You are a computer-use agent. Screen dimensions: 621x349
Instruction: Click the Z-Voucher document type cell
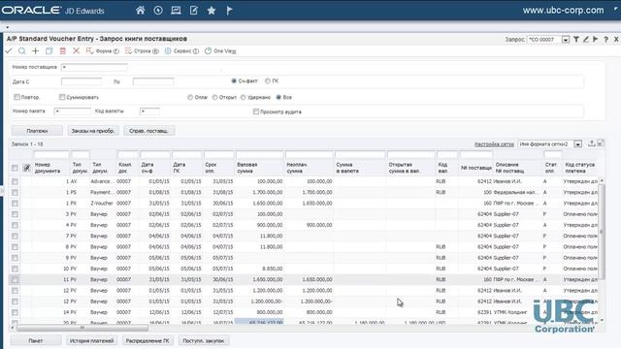tap(102, 203)
